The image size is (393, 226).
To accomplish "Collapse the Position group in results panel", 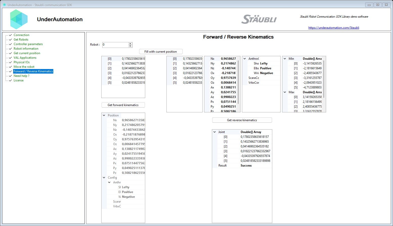I will coord(104,115).
